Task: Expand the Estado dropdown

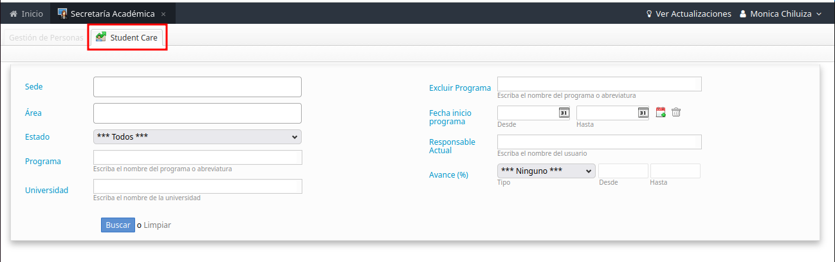Action: pos(197,136)
